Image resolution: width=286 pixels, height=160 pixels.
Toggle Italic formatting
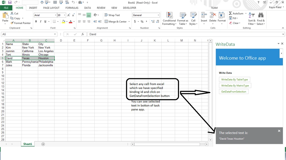(x=41, y=21)
